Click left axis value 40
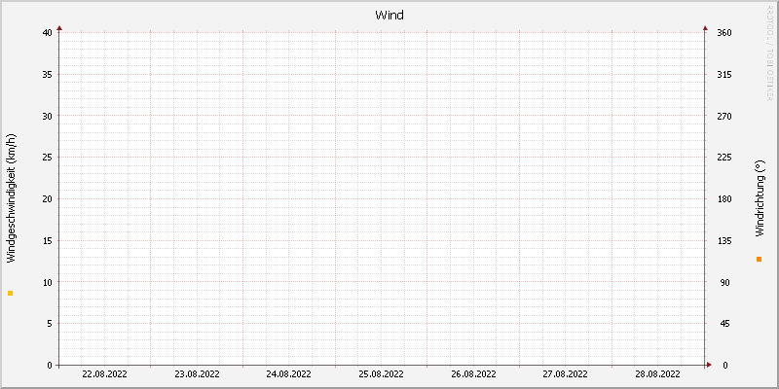Image resolution: width=779 pixels, height=389 pixels. coord(47,33)
